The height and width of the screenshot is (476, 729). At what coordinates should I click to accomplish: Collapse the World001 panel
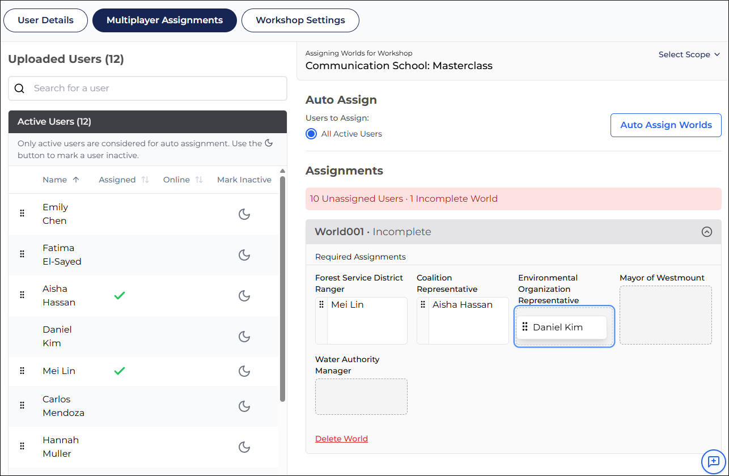(x=706, y=232)
